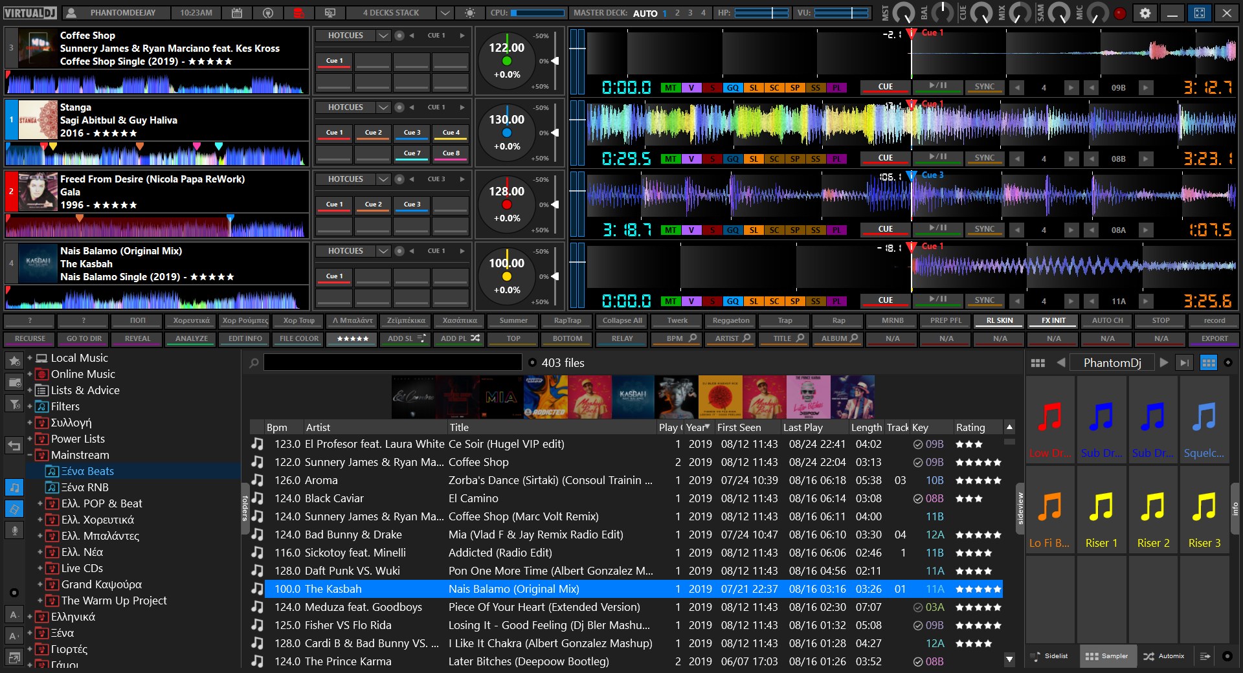The height and width of the screenshot is (673, 1243).
Task: Enable SYNC on the Coffee Shop deck
Action: click(985, 87)
